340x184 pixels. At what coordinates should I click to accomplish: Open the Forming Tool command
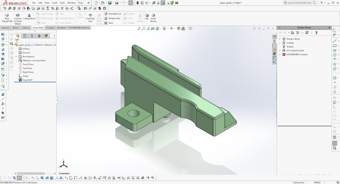[x=90, y=18]
